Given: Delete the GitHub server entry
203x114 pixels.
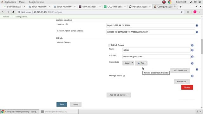Looking at the screenshot, I should 187,87.
